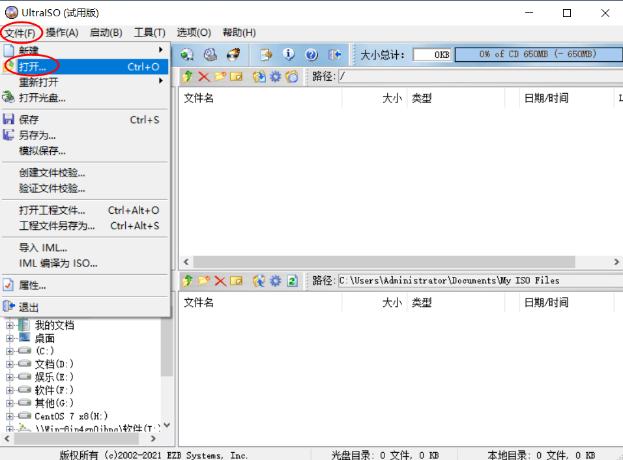Click image pane horizontal scrollbar right arrow

click(x=616, y=262)
